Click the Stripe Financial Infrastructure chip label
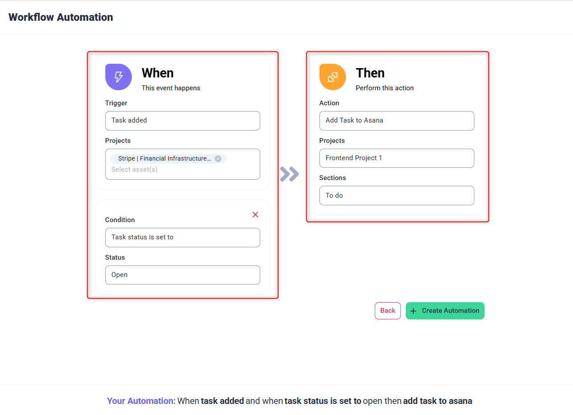The height and width of the screenshot is (415, 573). [164, 158]
